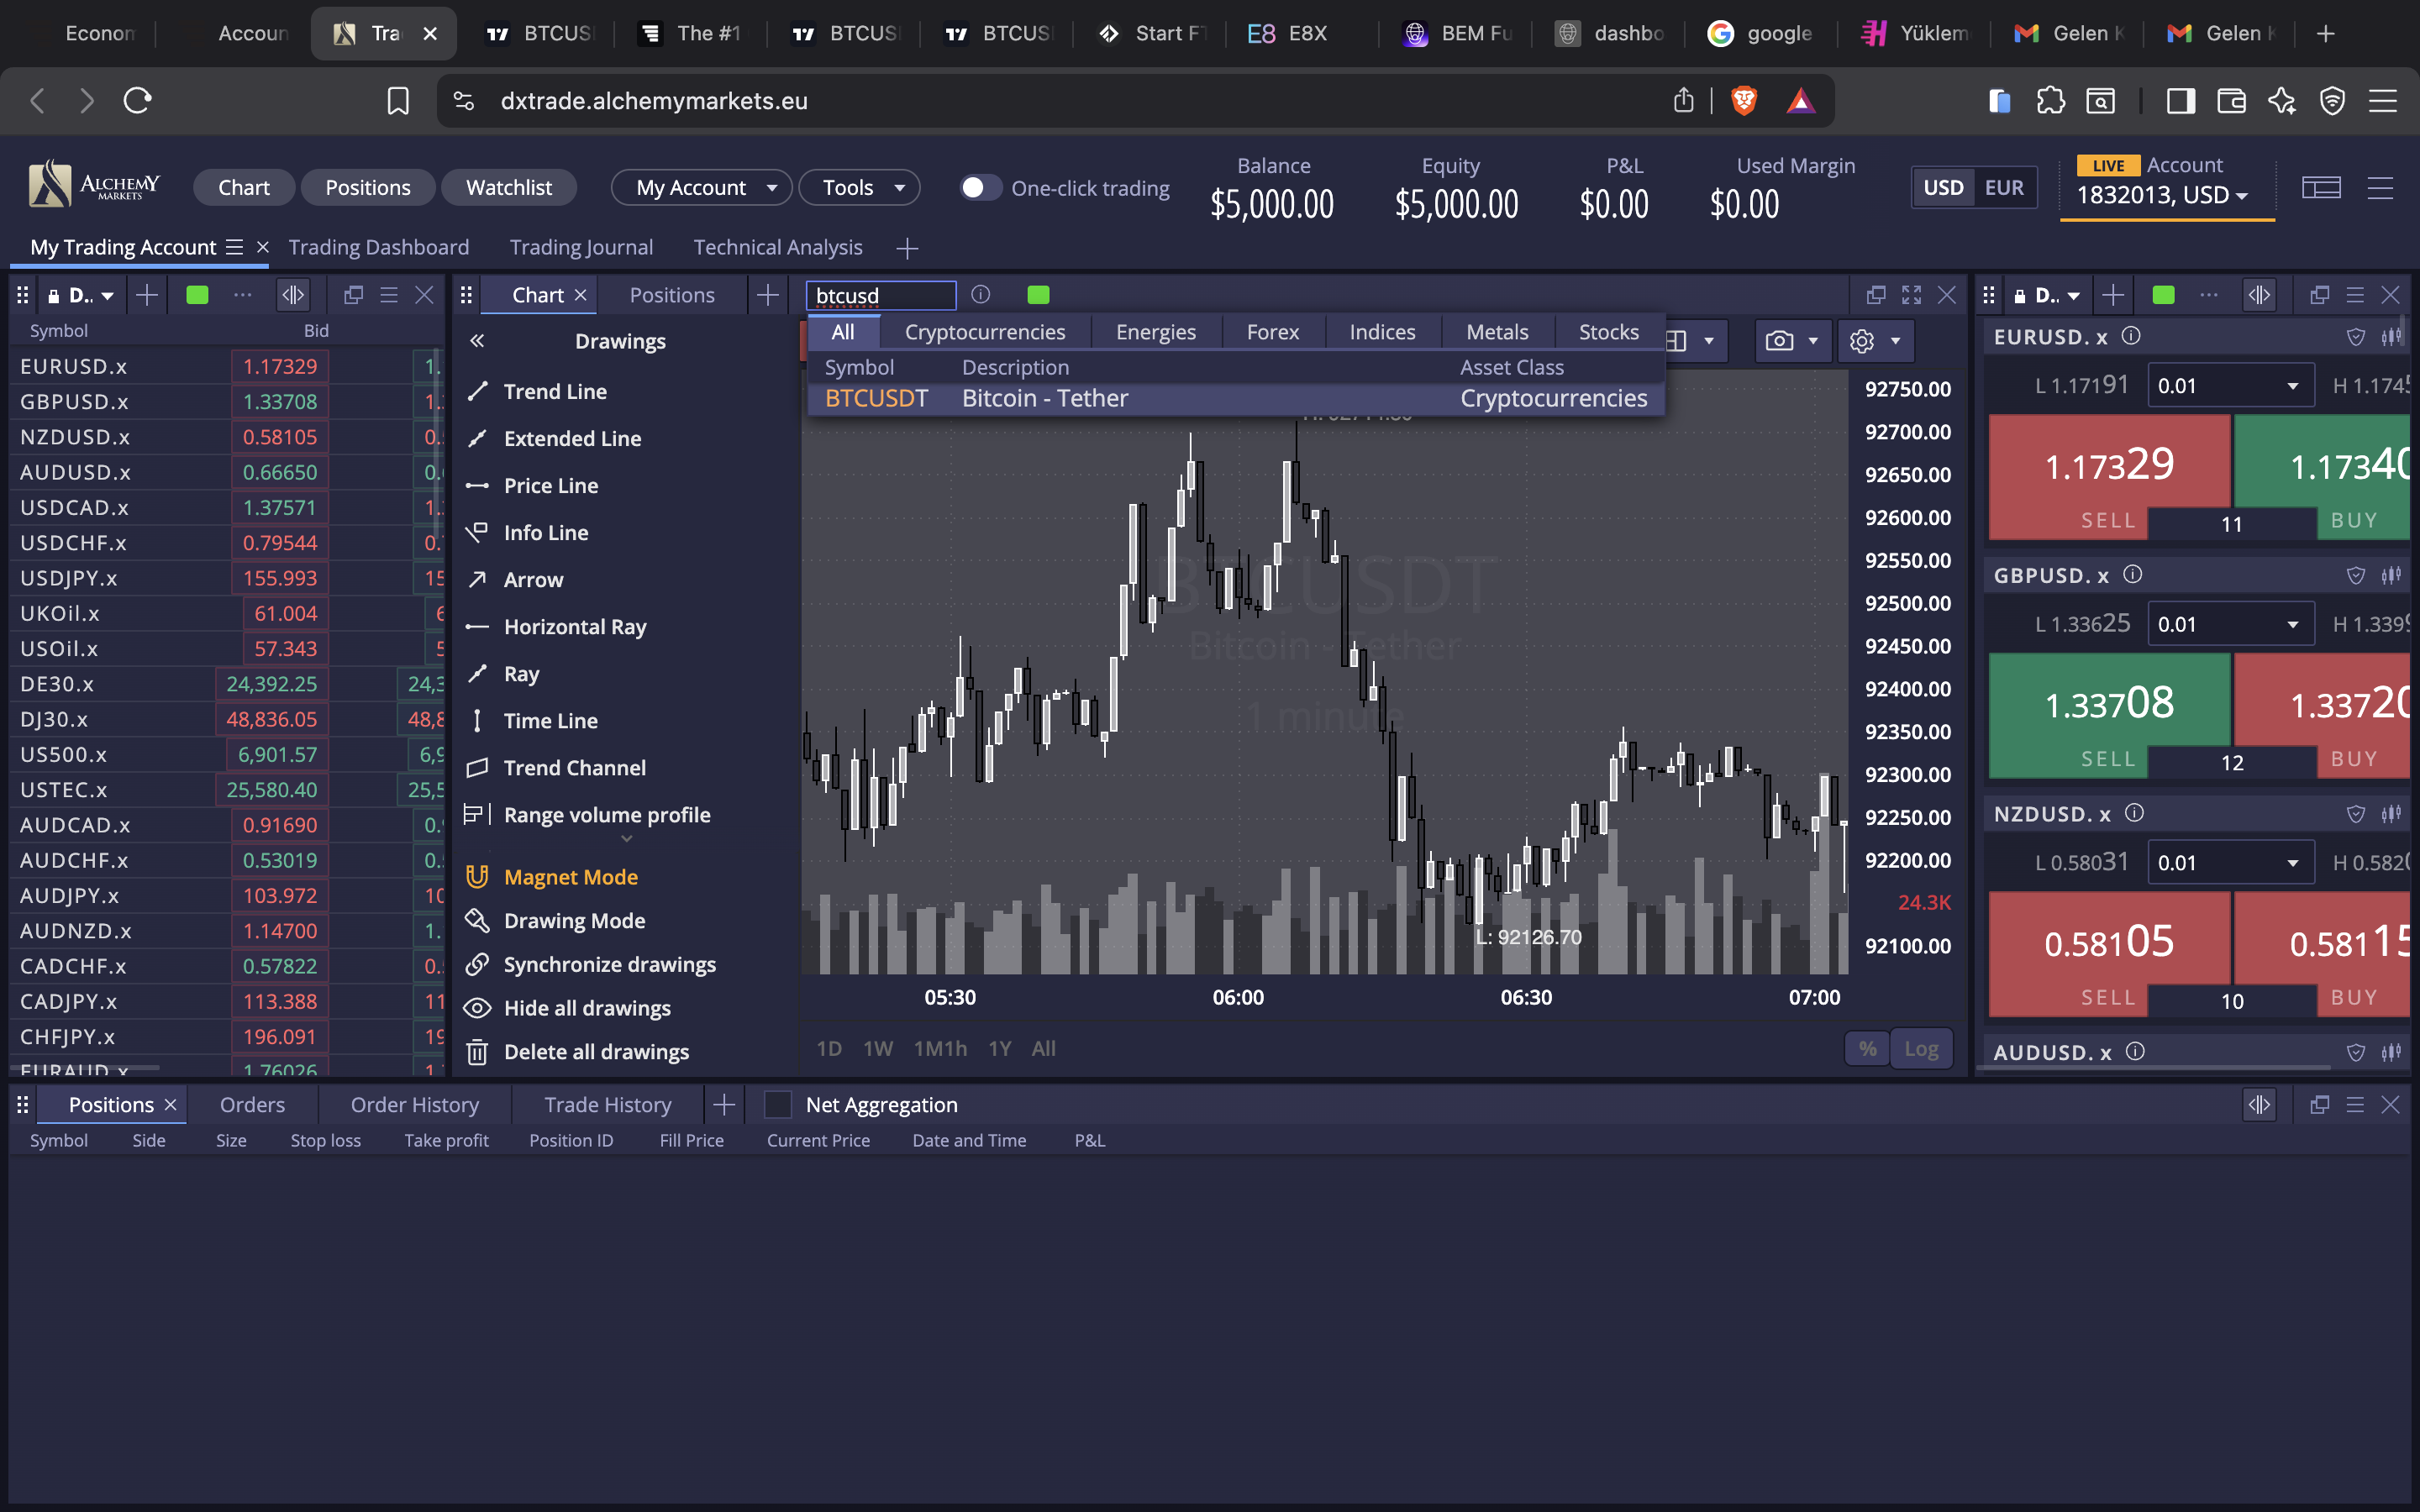
Task: Collapse the Drawings sidebar
Action: (477, 341)
